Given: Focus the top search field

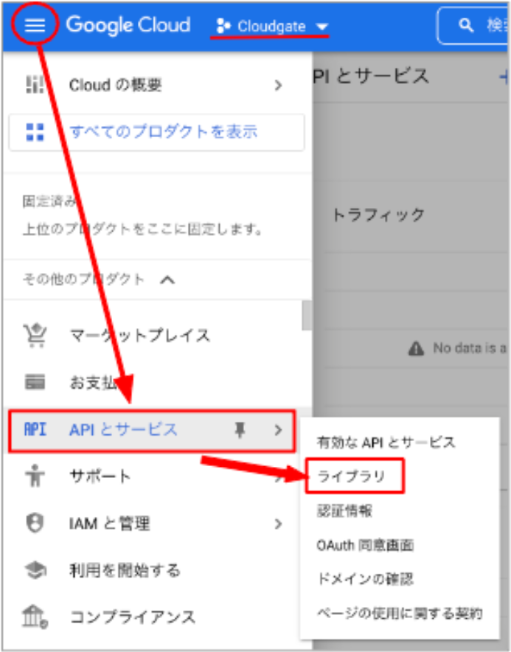Looking at the screenshot, I should (x=473, y=26).
